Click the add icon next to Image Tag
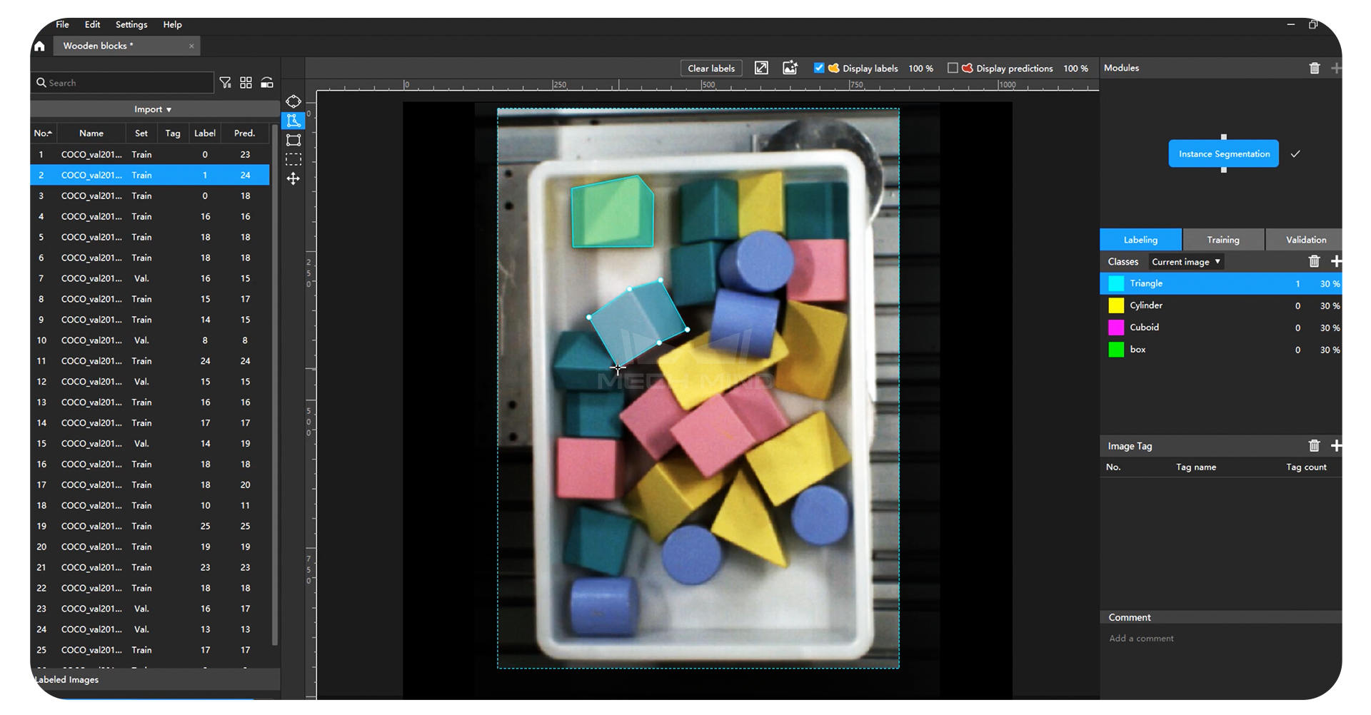This screenshot has height=715, width=1371. (1337, 445)
